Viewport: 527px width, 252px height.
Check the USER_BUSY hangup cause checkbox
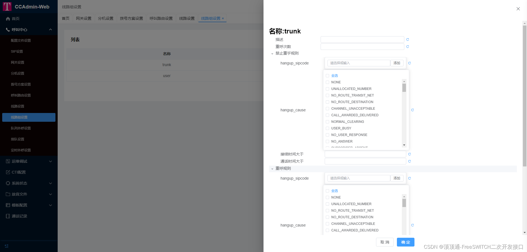click(327, 128)
